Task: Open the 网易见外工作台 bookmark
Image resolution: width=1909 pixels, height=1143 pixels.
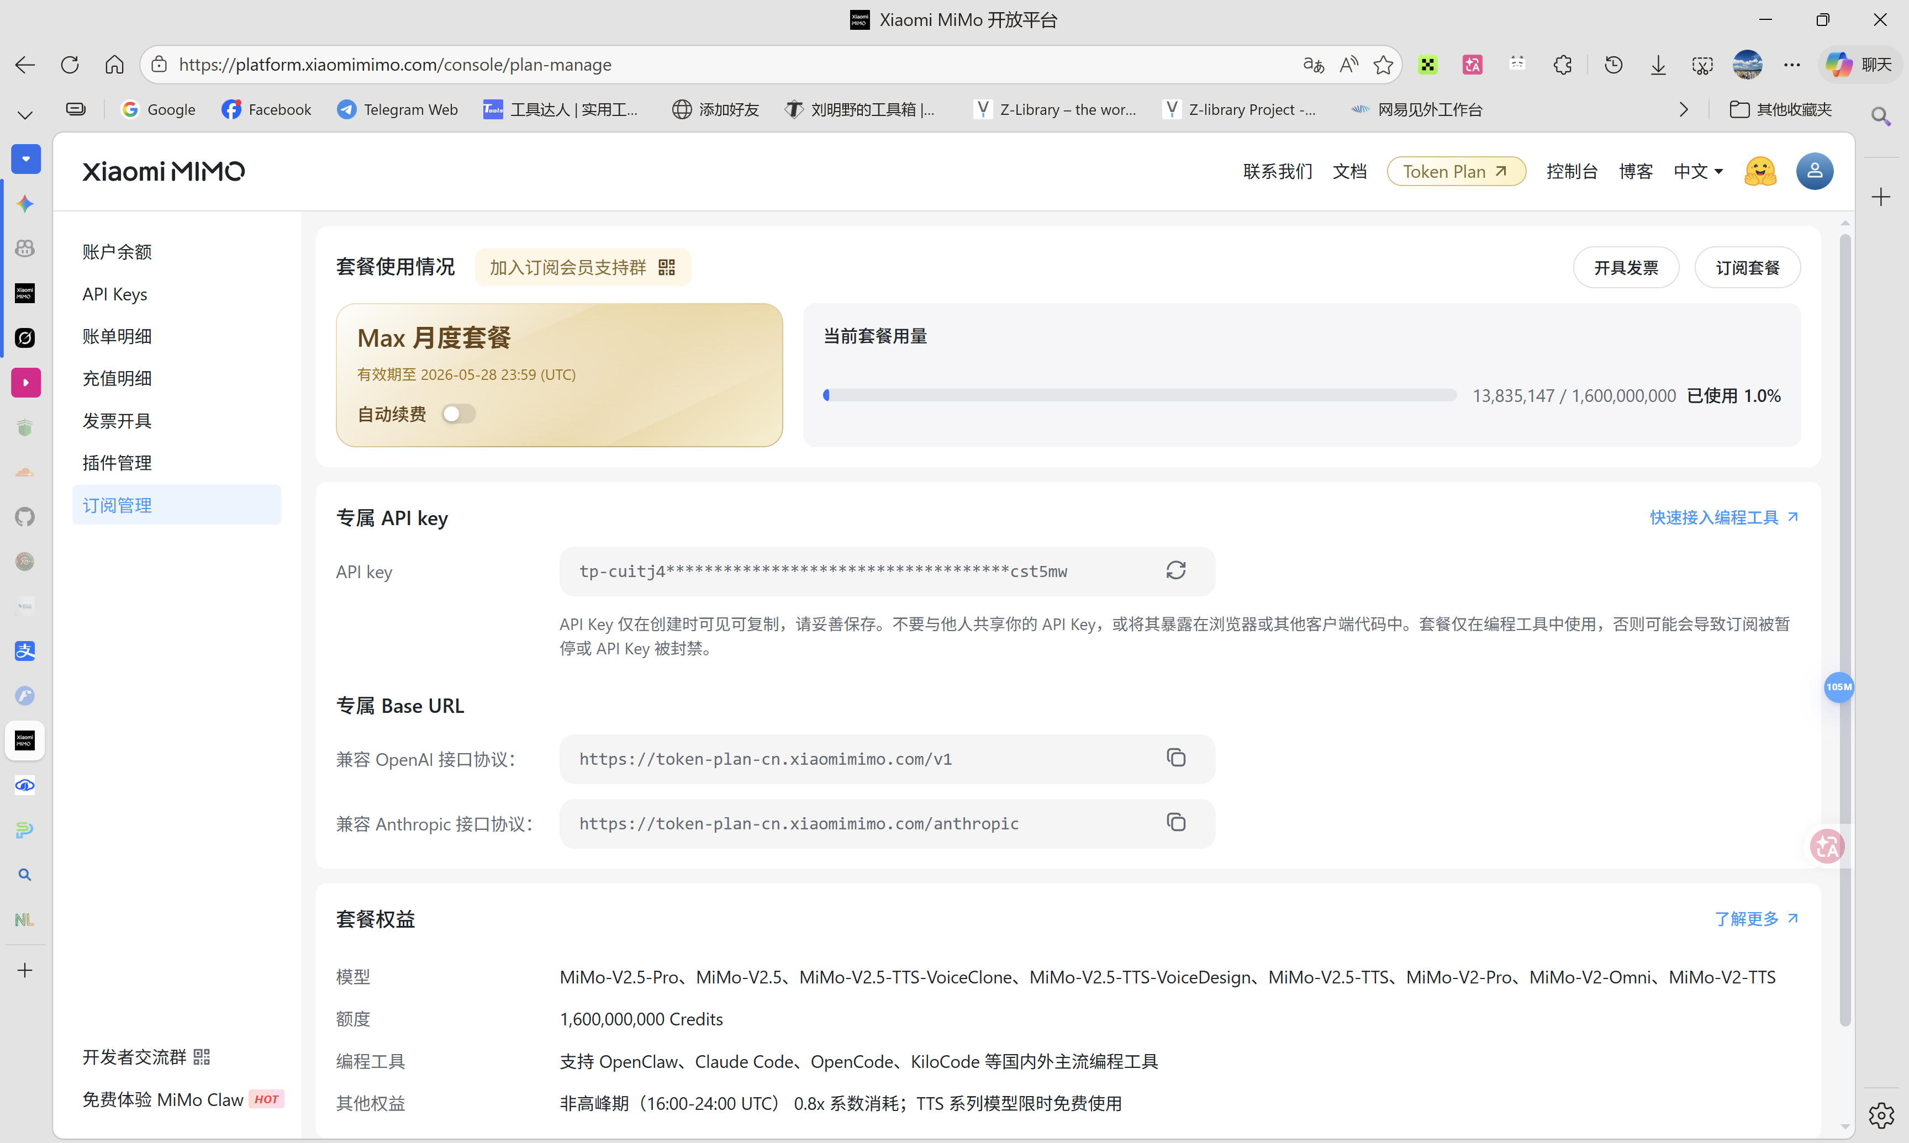Action: (x=1417, y=109)
